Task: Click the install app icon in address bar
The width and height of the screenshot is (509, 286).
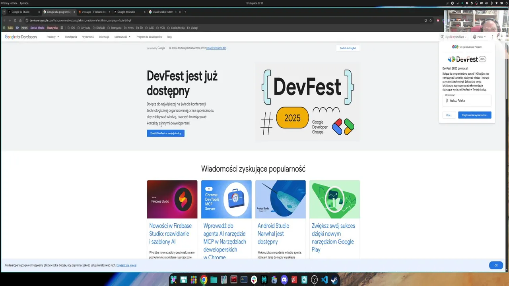Action: tap(426, 20)
